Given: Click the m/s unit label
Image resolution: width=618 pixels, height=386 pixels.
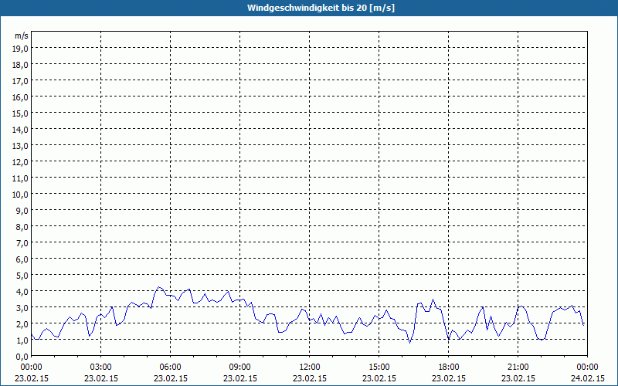Looking at the screenshot, I should tap(22, 36).
